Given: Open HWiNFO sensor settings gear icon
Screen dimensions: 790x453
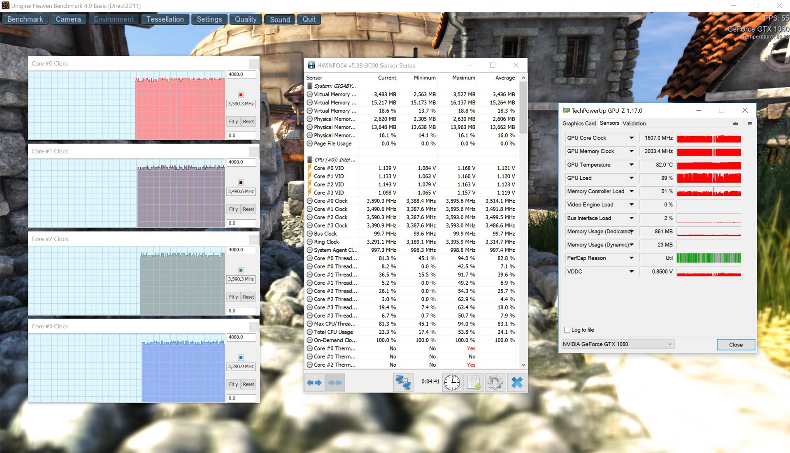Looking at the screenshot, I should (495, 383).
